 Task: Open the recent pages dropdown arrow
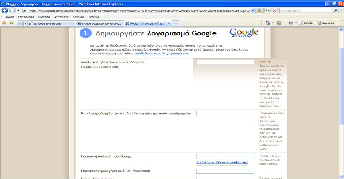pos(18,10)
